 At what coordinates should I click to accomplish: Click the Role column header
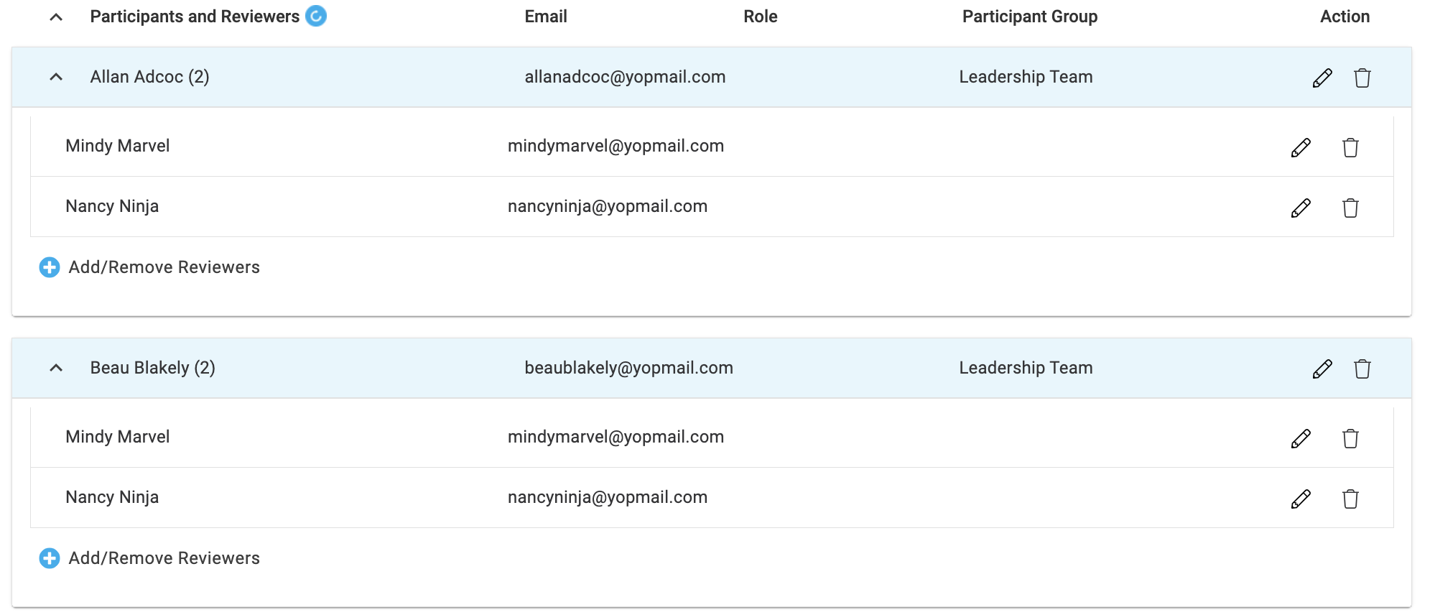pos(761,17)
